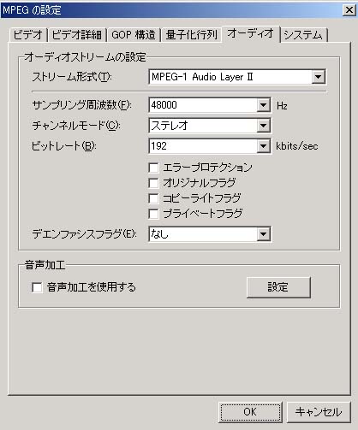Screen dimensions: 358x430
Task: Open the サンプリング周波数 dropdown arrow
Action: 263,105
